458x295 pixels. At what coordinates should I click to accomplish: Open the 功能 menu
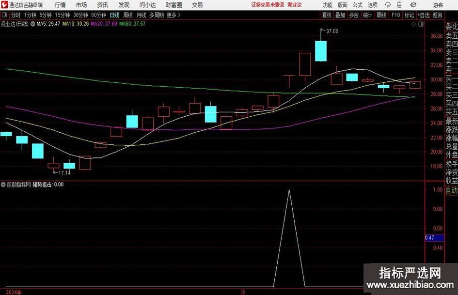[328, 5]
